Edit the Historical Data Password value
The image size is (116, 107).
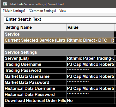[90, 95]
